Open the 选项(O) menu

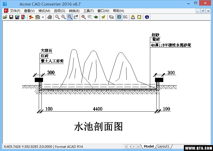pos(60,11)
